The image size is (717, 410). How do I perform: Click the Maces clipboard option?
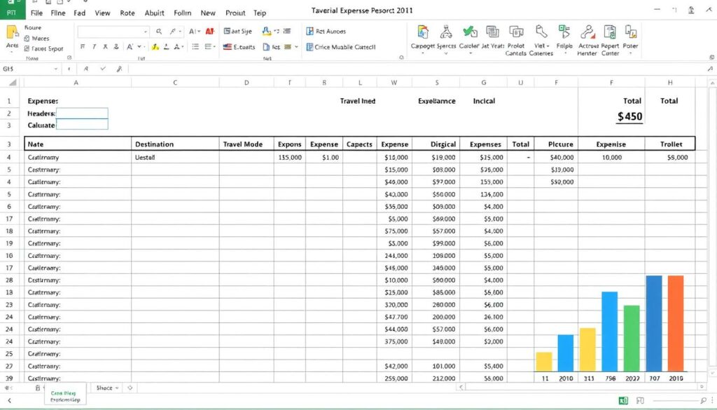[x=36, y=39]
